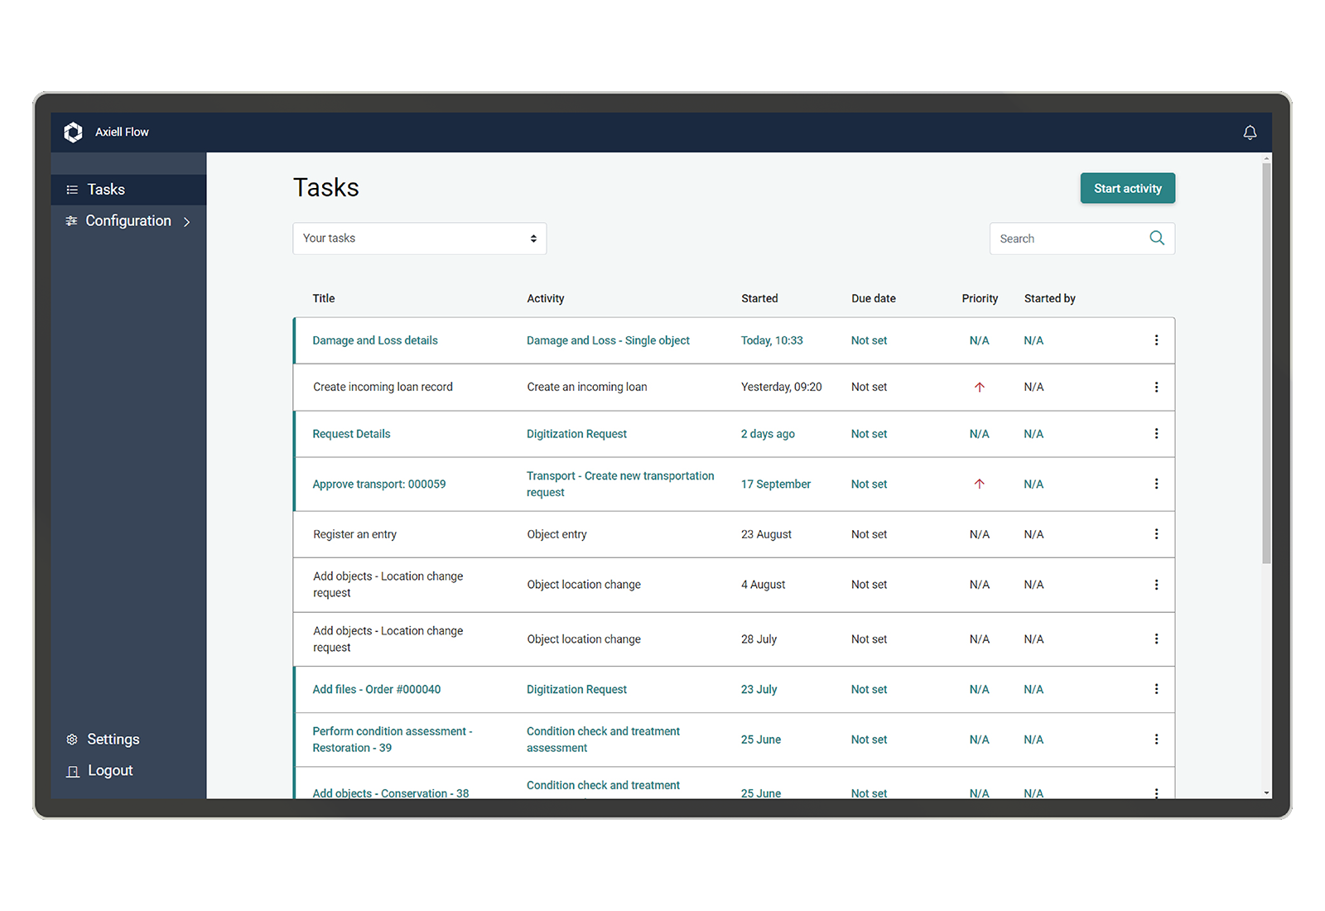
Task: Open Add files - Order #000040 task
Action: (376, 689)
